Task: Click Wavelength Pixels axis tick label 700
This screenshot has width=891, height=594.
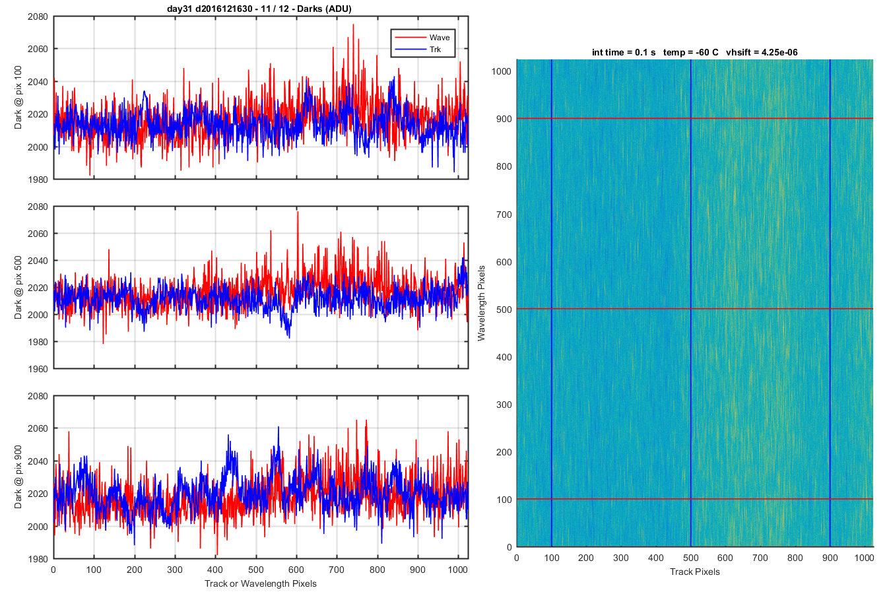Action: pyautogui.click(x=504, y=214)
